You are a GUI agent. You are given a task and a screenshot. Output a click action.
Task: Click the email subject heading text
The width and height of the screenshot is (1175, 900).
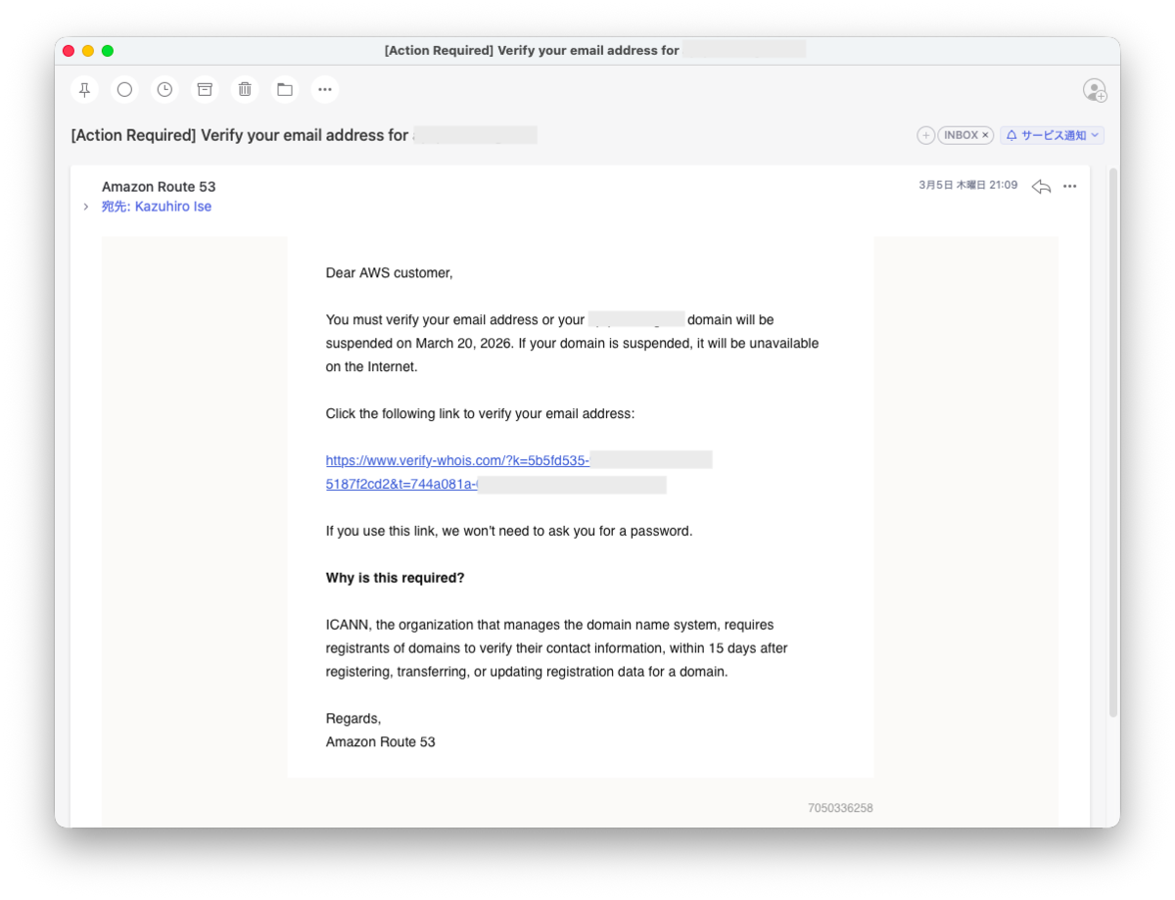tap(240, 135)
